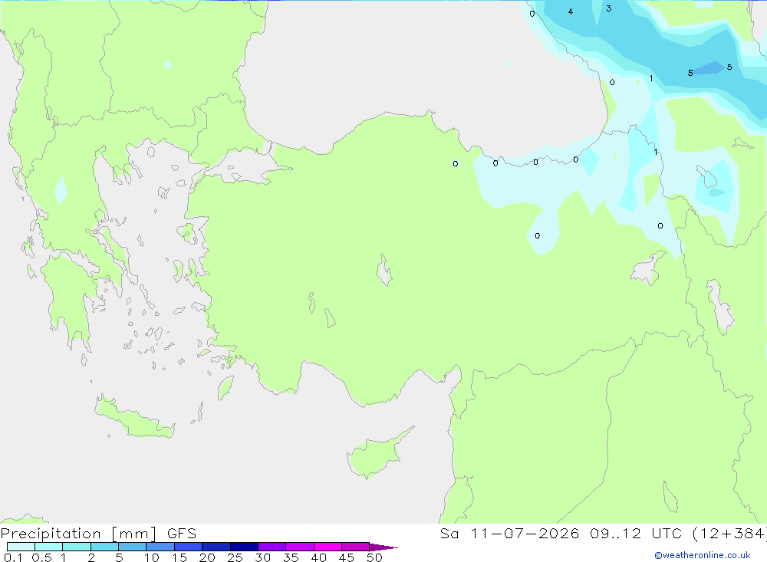
Task: Pick the legend swatch between 5 and 10
Action: (133, 547)
